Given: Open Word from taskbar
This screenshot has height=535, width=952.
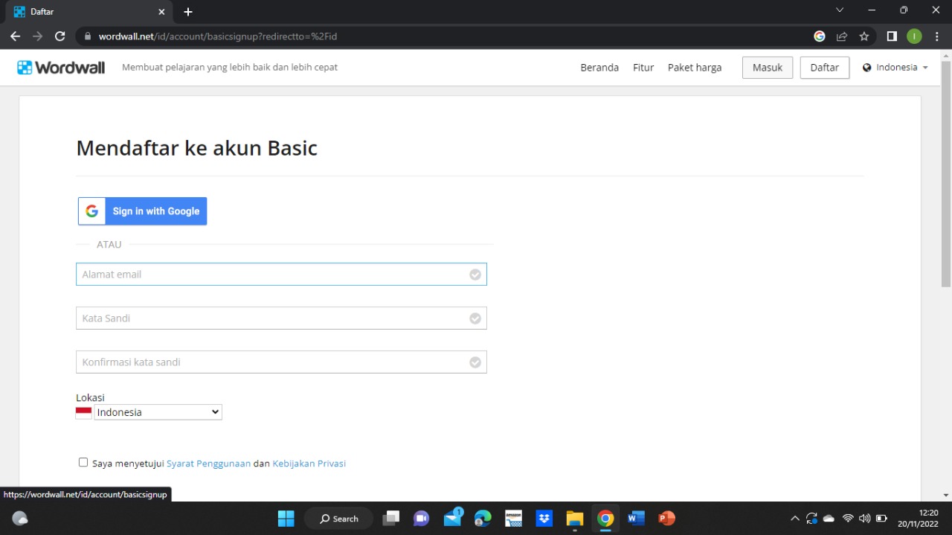Looking at the screenshot, I should (x=636, y=519).
